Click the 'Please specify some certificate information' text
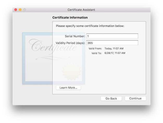The height and width of the screenshot is (123, 163). (x=90, y=26)
